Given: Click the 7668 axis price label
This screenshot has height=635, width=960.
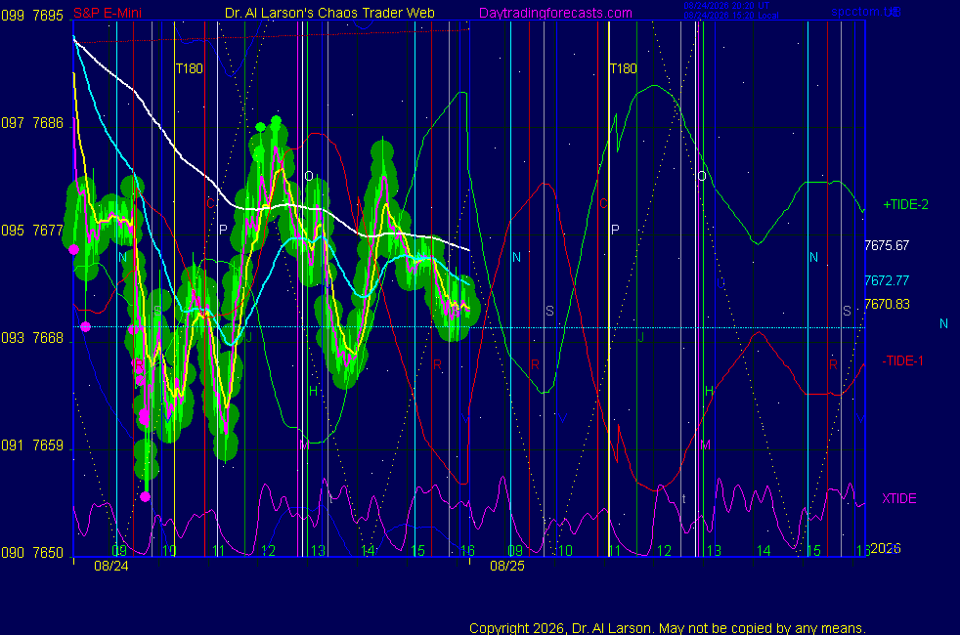Looking at the screenshot, I should point(48,338).
